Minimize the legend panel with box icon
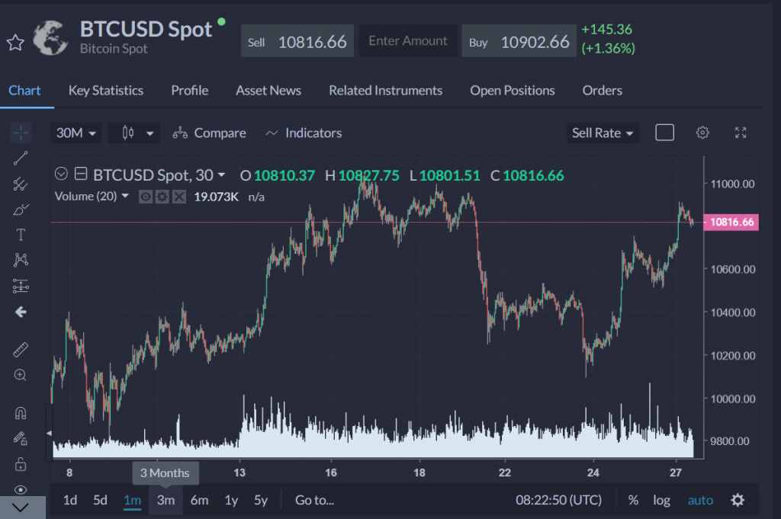The height and width of the screenshot is (519, 781). pyautogui.click(x=81, y=174)
